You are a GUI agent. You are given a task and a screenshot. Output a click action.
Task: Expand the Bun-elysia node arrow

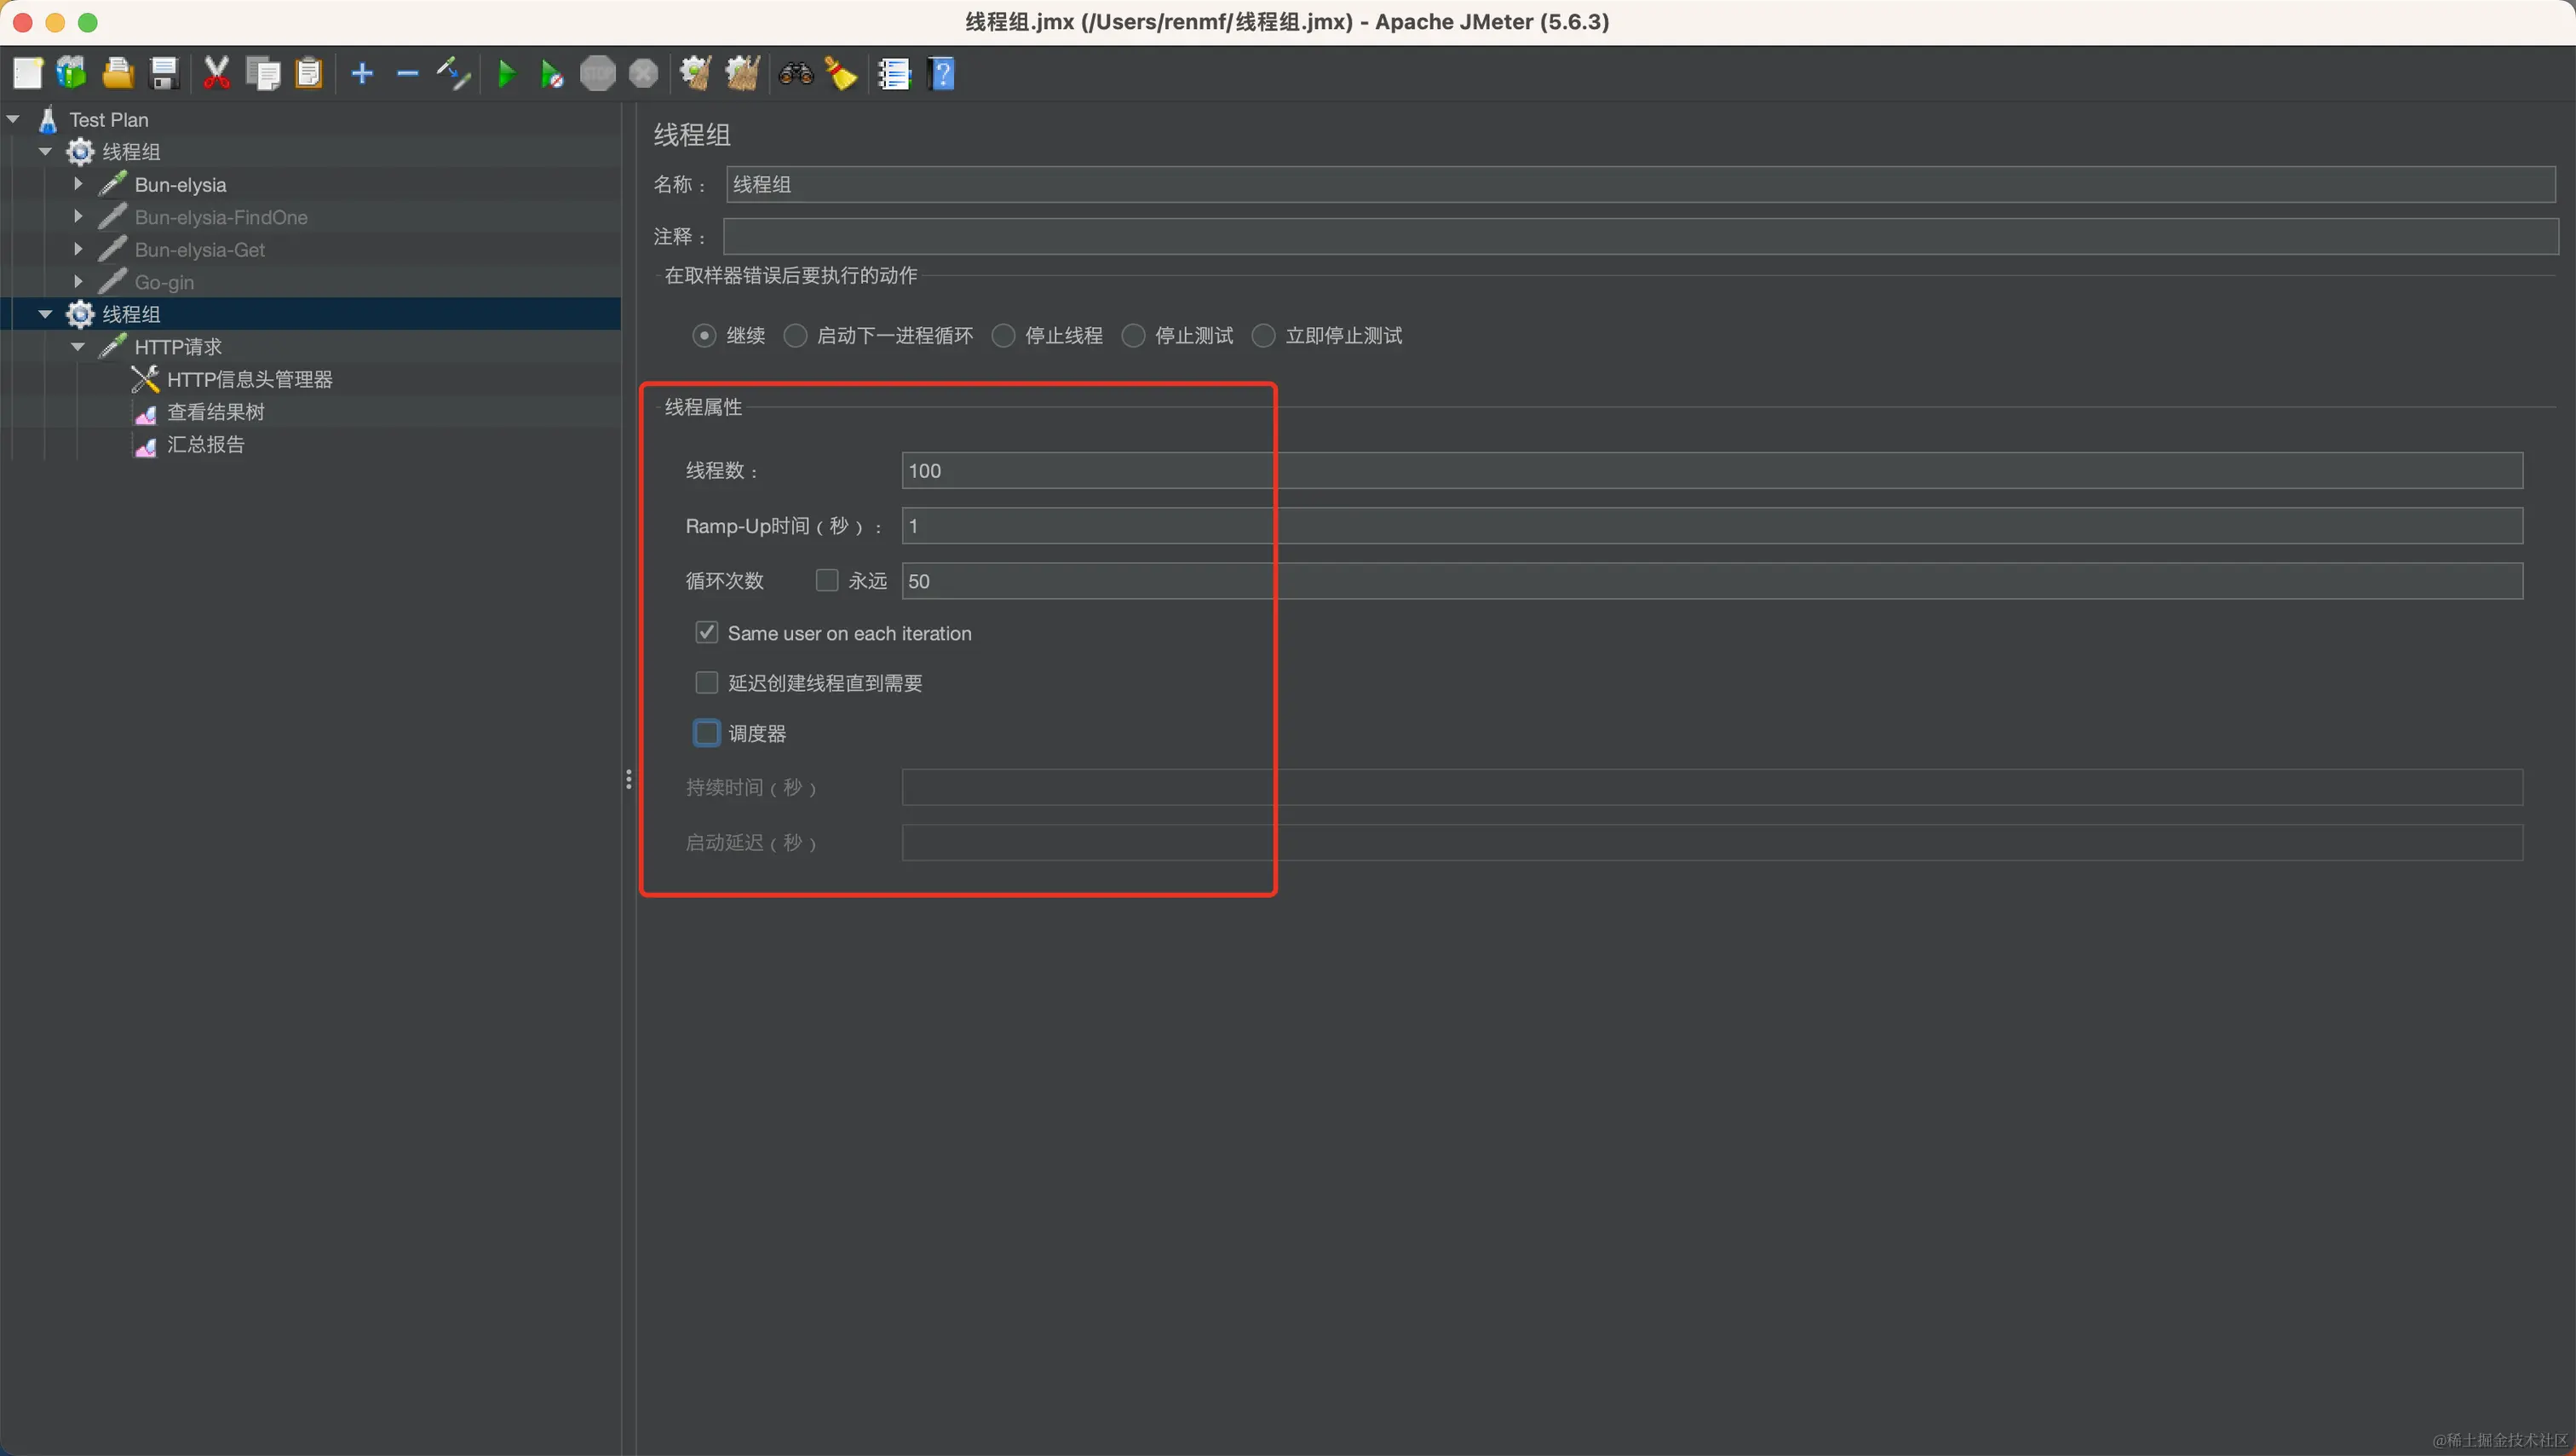78,184
